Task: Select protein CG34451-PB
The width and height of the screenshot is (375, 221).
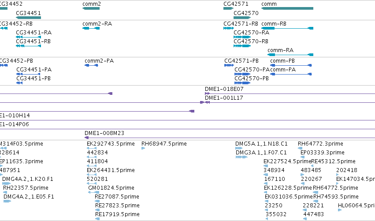Action: point(19,83)
